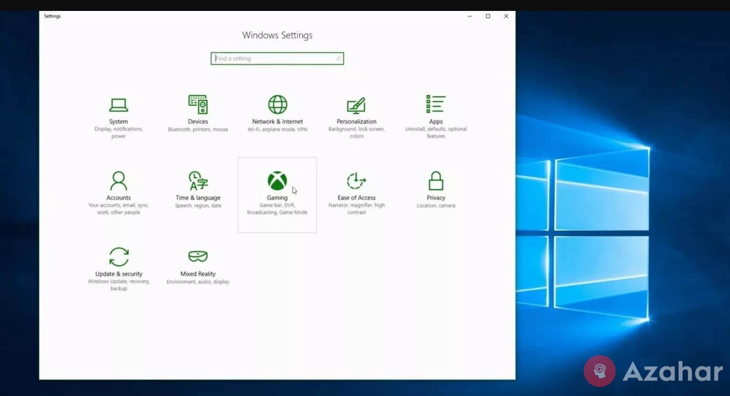Screen dimensions: 730x396
Task: Close the Settings window
Action: pos(506,16)
